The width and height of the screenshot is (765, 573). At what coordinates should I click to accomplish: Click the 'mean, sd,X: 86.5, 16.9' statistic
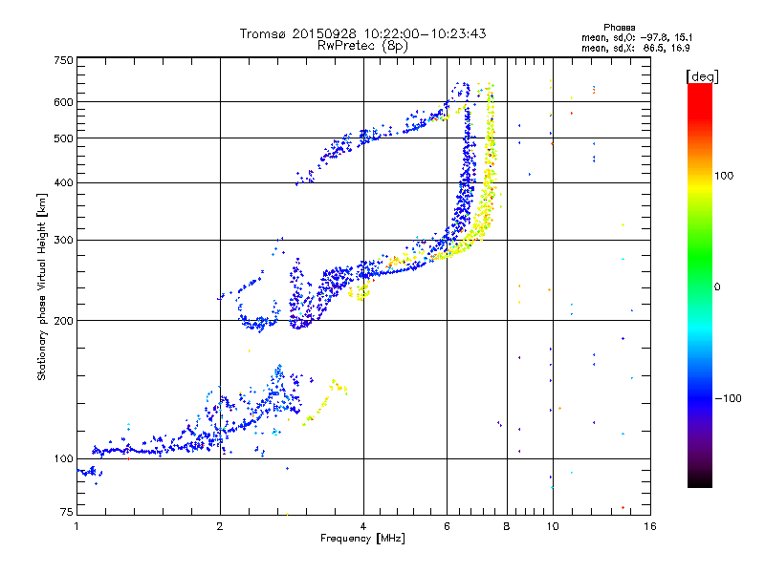point(636,48)
